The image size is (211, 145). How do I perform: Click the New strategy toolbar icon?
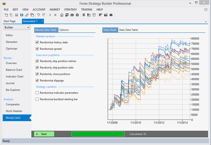pyautogui.click(x=6, y=15)
